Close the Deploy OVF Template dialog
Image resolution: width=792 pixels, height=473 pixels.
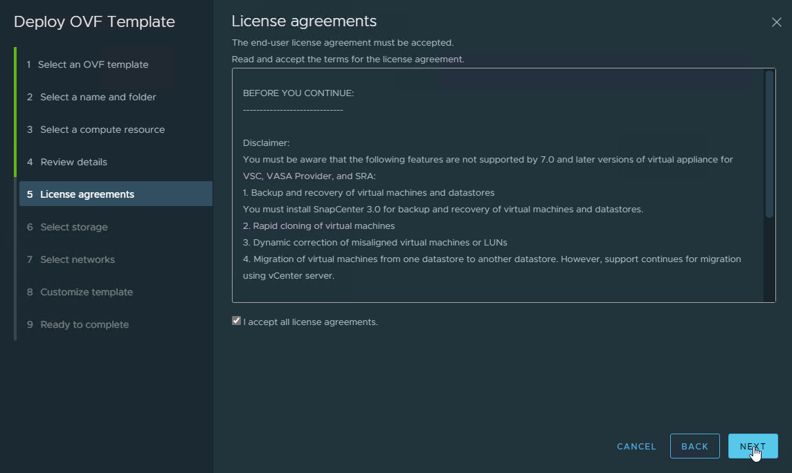[776, 22]
